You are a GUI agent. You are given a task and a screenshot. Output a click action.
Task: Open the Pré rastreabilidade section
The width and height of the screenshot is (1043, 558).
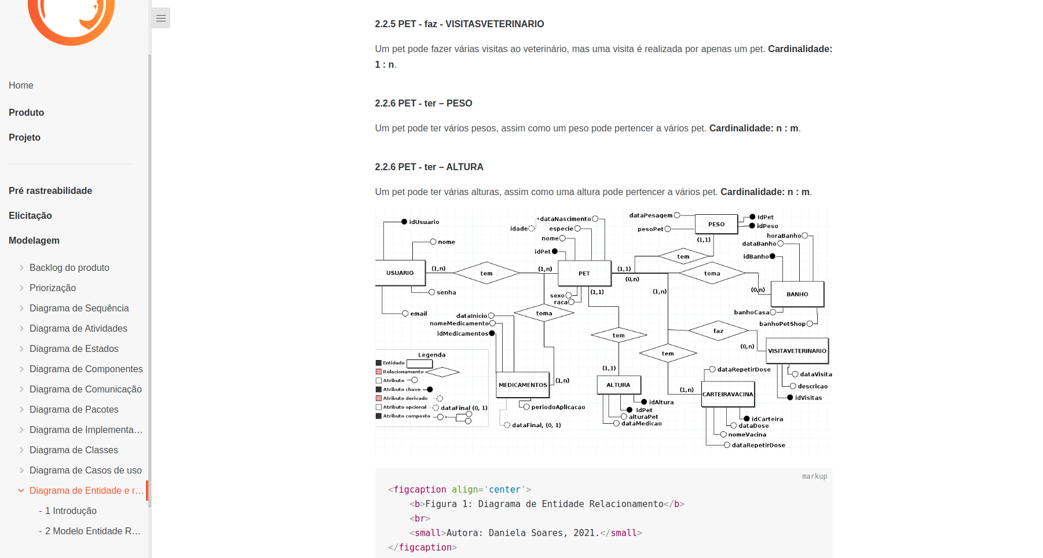[x=50, y=190]
